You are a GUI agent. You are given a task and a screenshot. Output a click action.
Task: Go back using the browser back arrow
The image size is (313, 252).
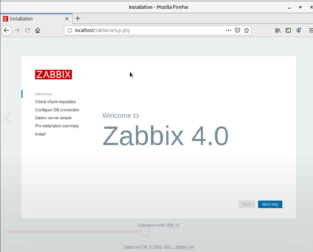6,30
